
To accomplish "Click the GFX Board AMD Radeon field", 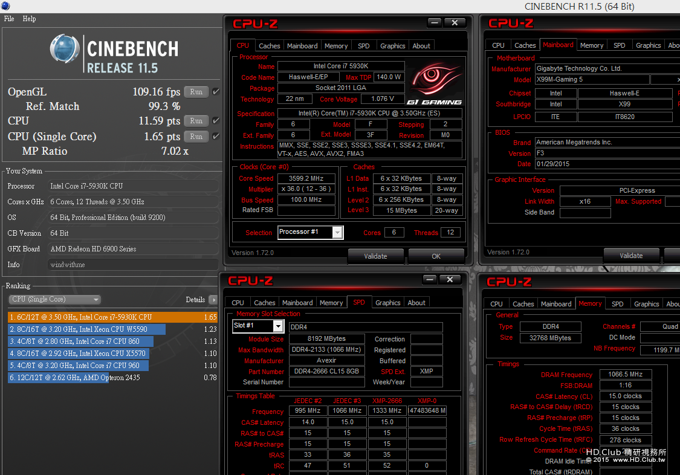I will click(133, 249).
